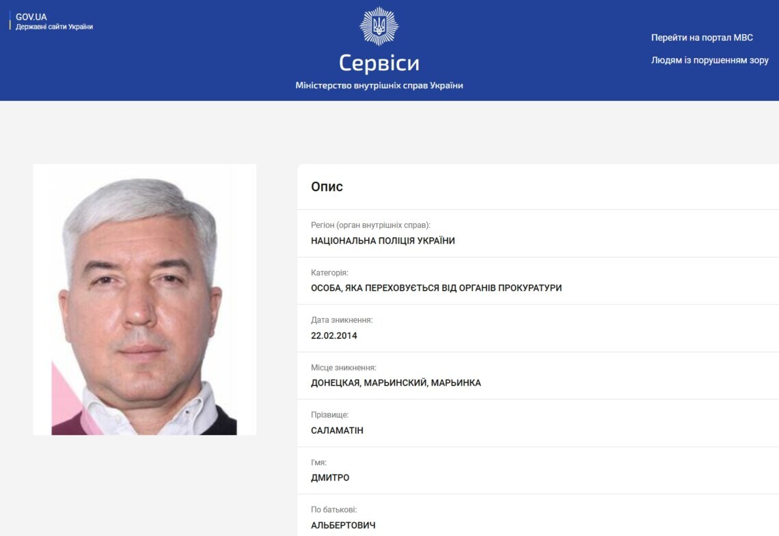Click the wanted person's photo

(145, 300)
